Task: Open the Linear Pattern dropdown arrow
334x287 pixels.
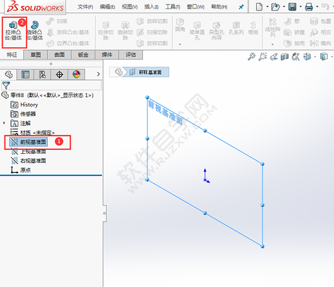Action: [x=273, y=45]
